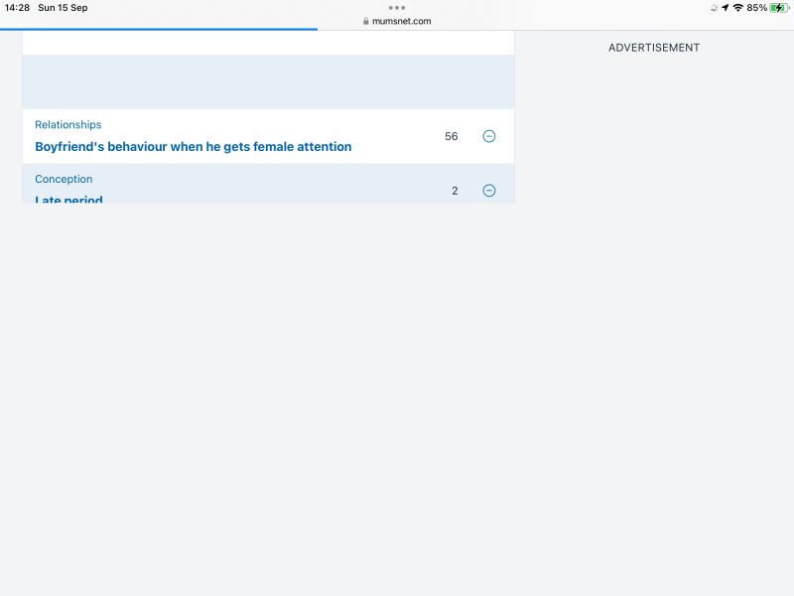This screenshot has width=794, height=596.
Task: Tap the padlock icon beside mumsnet.com
Action: (366, 21)
